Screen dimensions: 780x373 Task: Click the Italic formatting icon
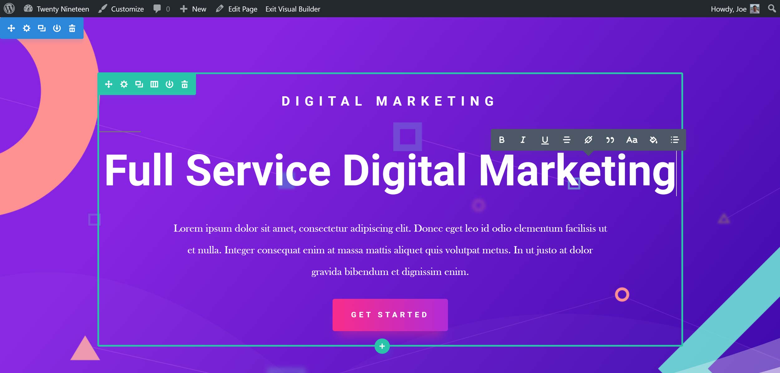pos(524,140)
